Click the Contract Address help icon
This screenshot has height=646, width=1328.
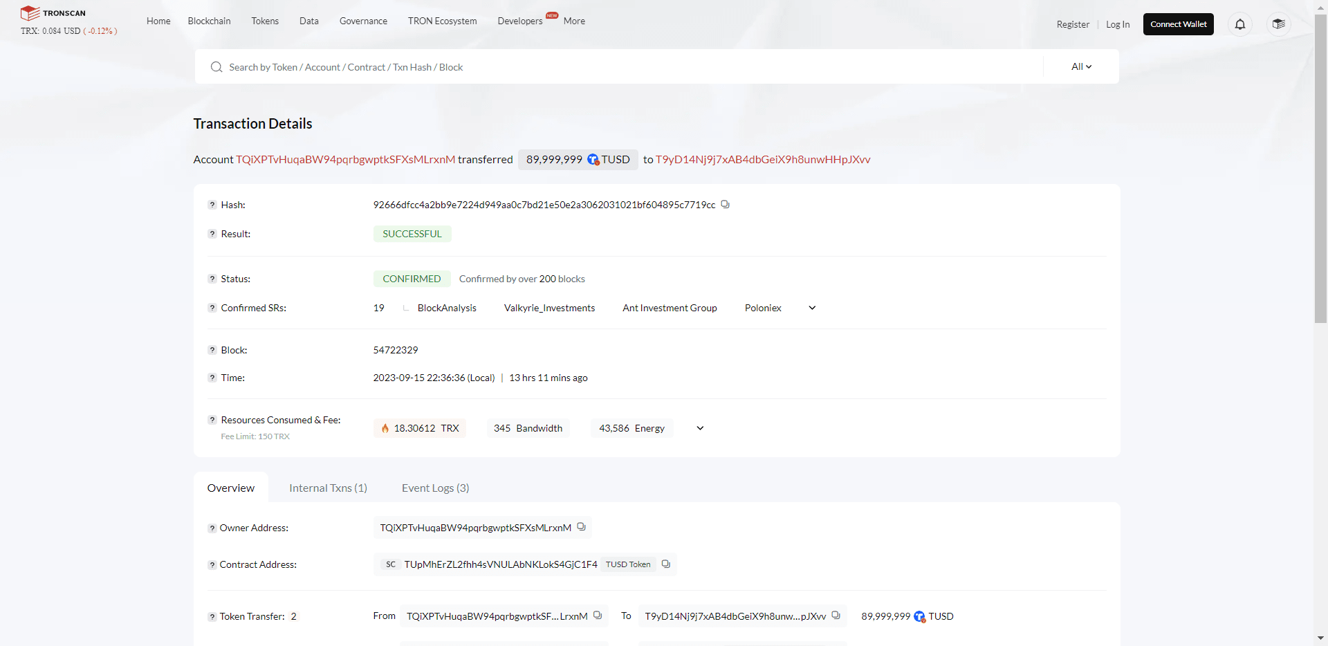point(212,565)
